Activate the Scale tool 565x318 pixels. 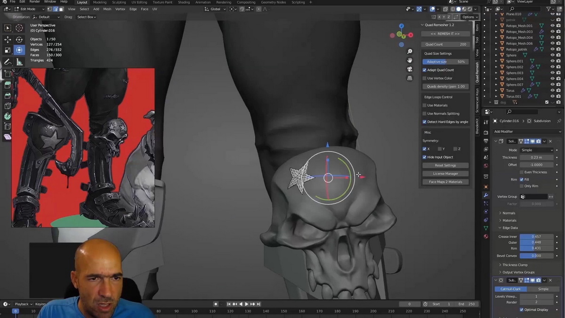(8, 50)
